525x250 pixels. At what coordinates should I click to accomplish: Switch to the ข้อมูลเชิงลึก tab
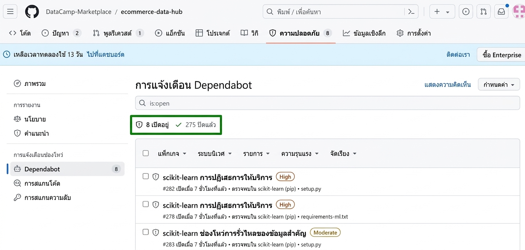364,33
